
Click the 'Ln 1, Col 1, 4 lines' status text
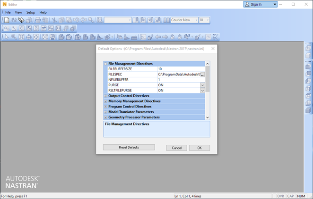pyautogui.click(x=188, y=196)
